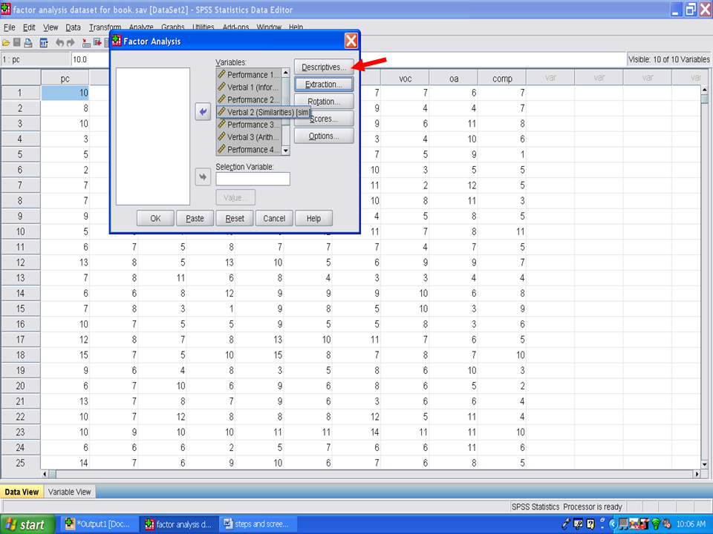Click the blue move-variable arrow button
This screenshot has width=713, height=534.
(x=202, y=111)
